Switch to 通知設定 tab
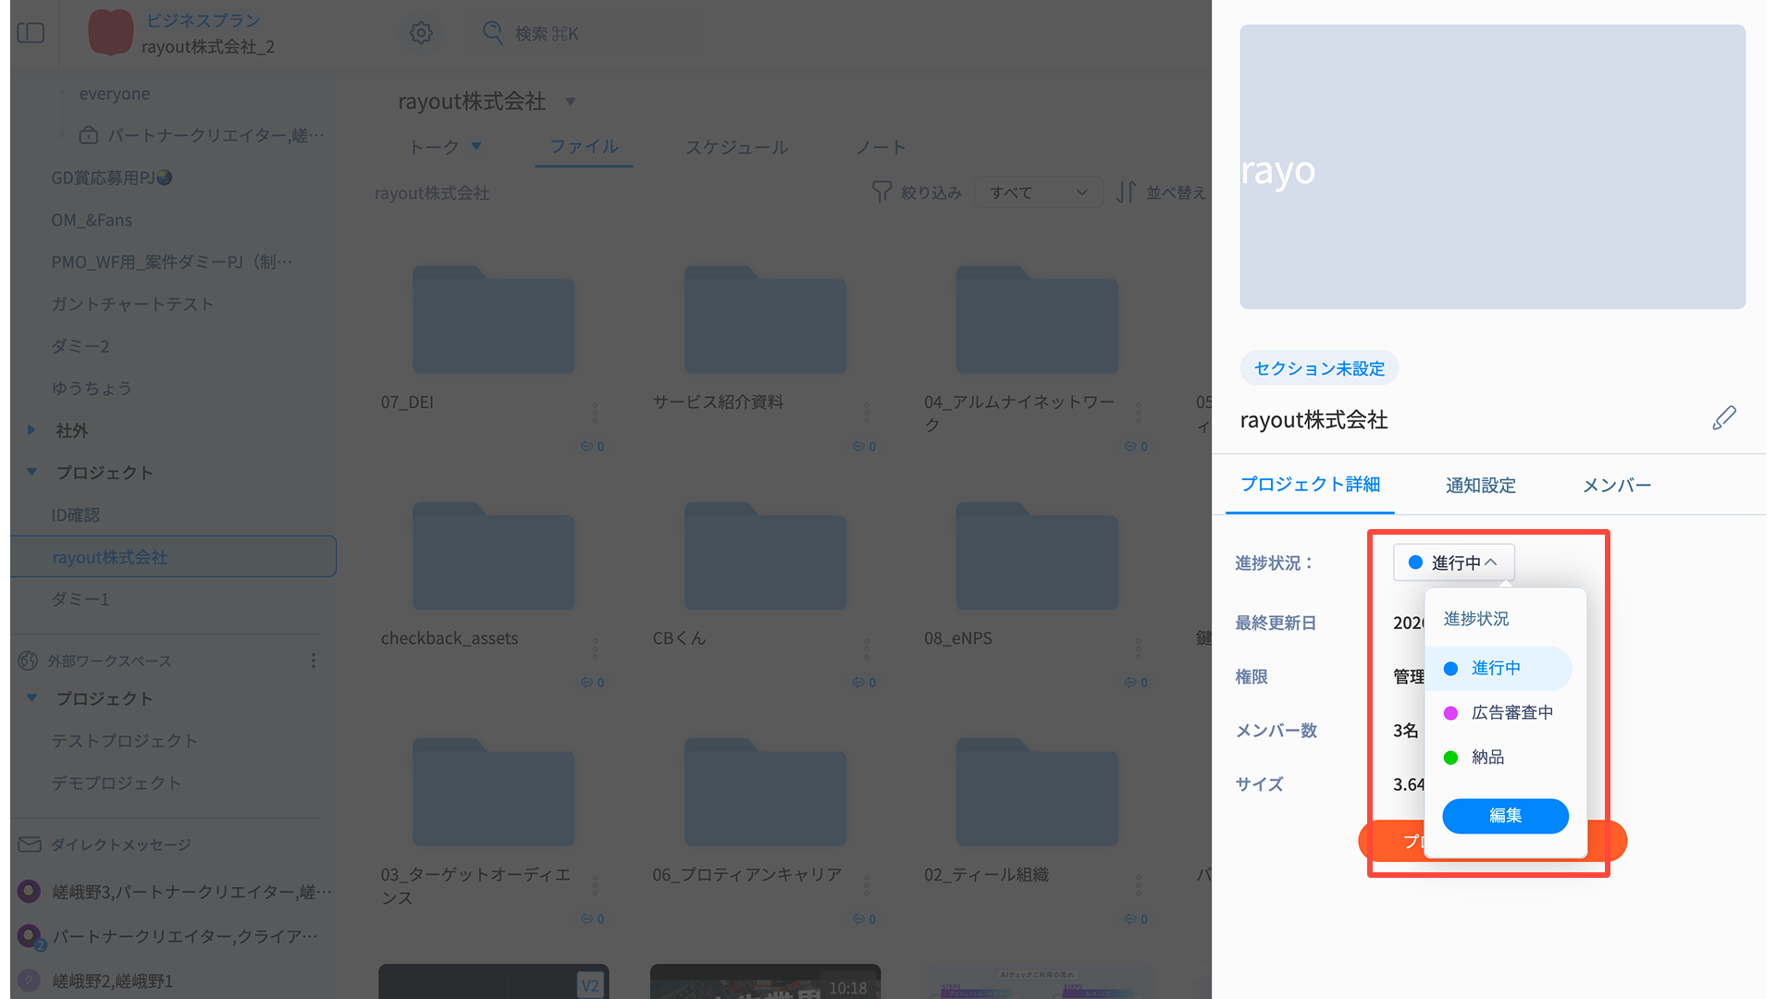Image resolution: width=1776 pixels, height=999 pixels. click(1480, 486)
